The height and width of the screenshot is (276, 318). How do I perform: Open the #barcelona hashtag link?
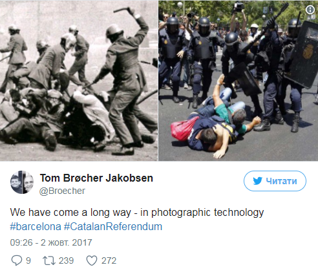pyautogui.click(x=36, y=227)
